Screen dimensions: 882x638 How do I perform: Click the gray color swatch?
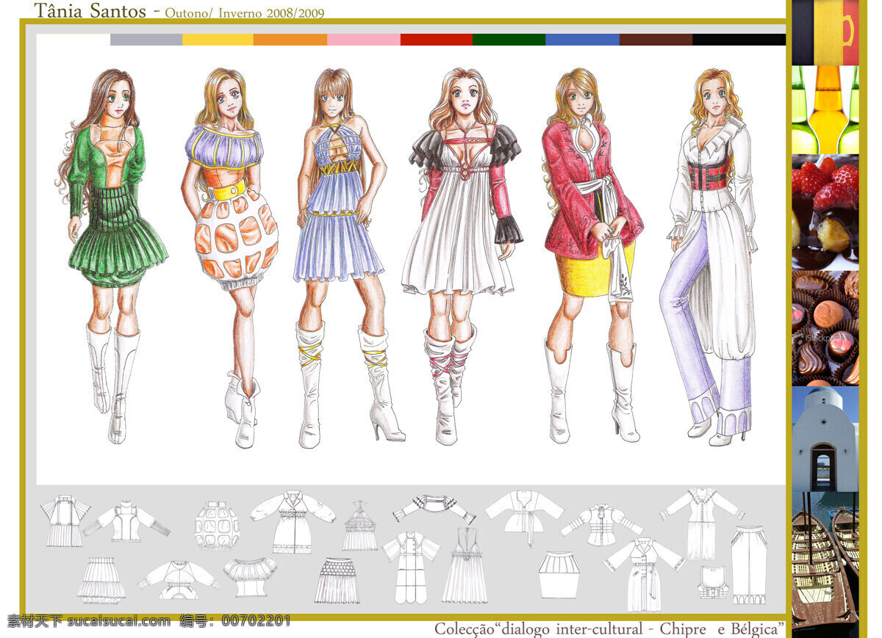146,40
